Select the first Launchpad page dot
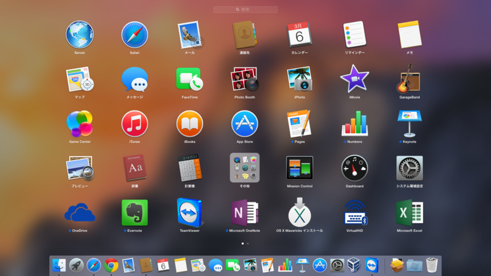The image size is (491, 276). coord(242,243)
